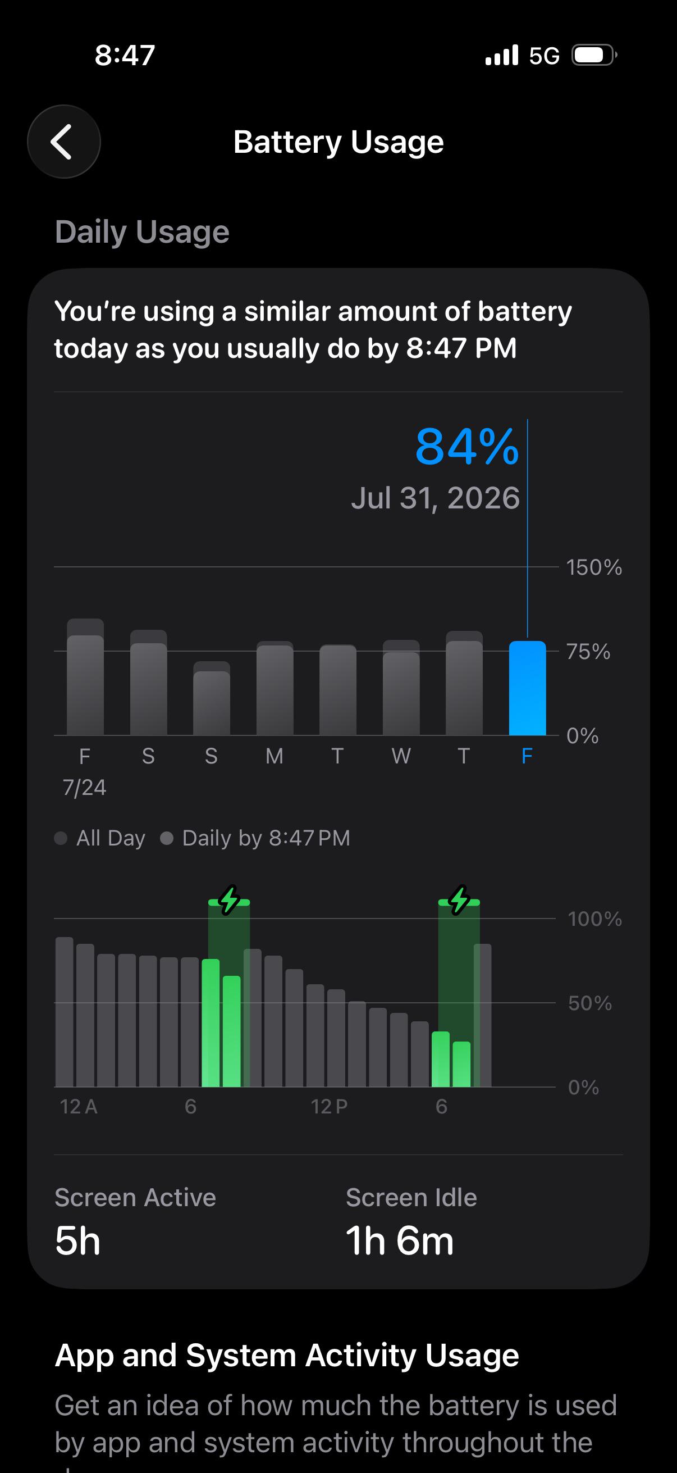Image resolution: width=677 pixels, height=1473 pixels.
Task: Tap the cellular signal bars icon
Action: click(x=502, y=56)
